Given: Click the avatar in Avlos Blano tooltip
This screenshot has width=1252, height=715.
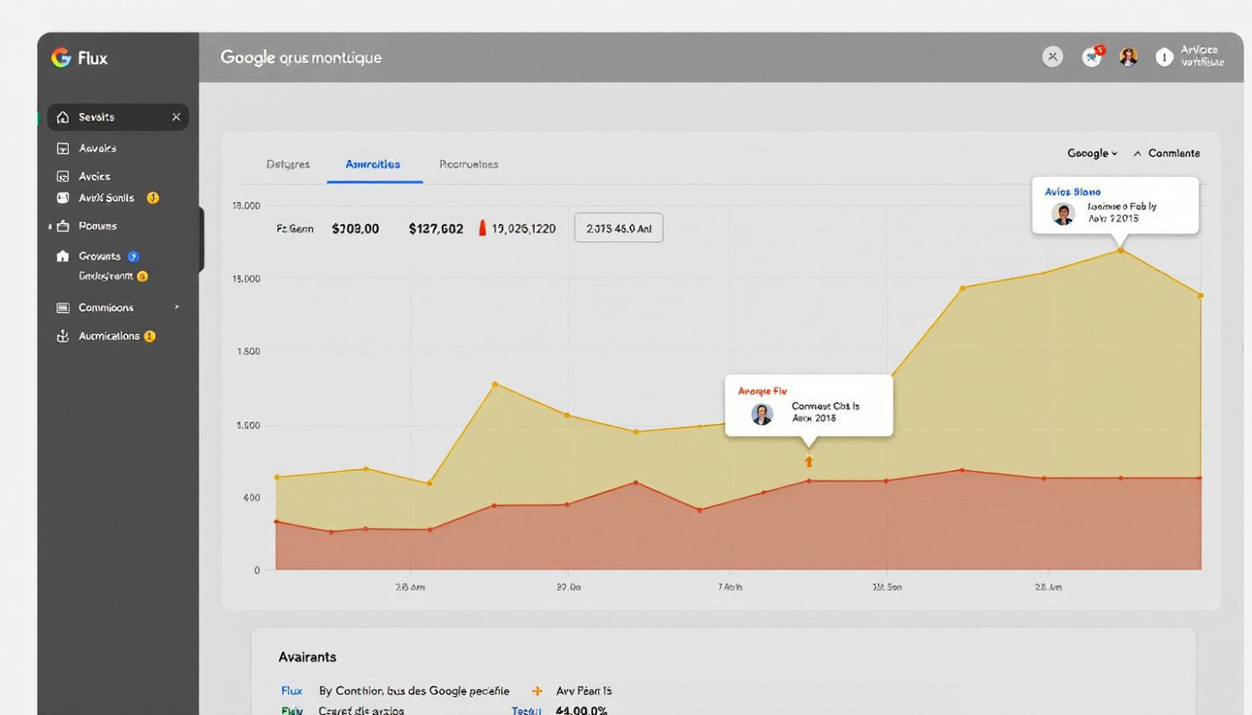Looking at the screenshot, I should [x=1063, y=214].
